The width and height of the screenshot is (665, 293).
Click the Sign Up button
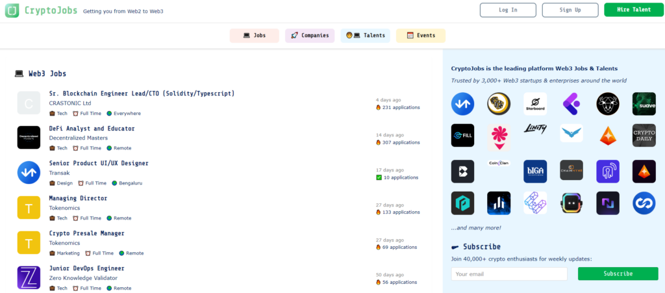pos(570,10)
